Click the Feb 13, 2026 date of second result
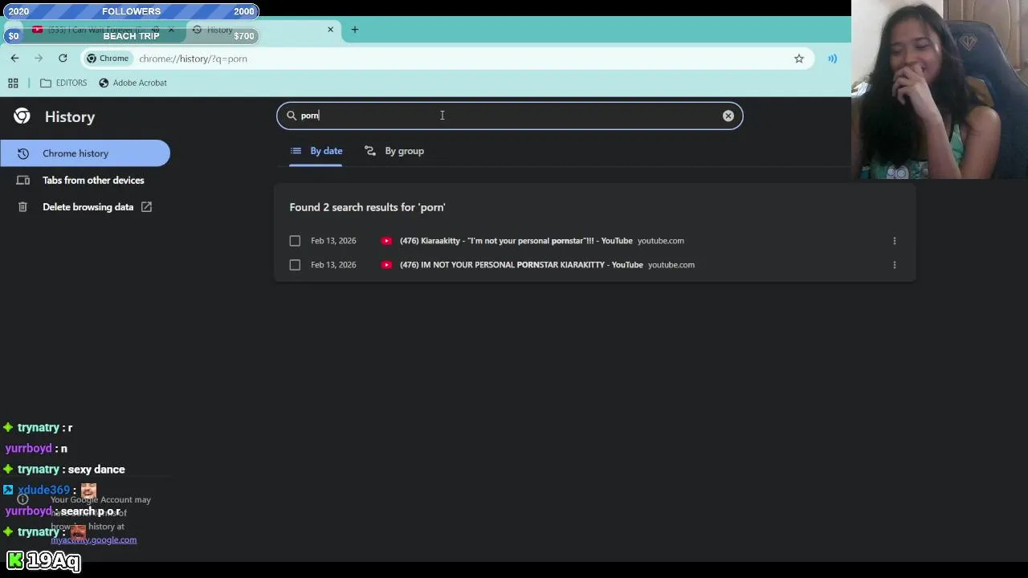The image size is (1028, 578). pos(333,265)
